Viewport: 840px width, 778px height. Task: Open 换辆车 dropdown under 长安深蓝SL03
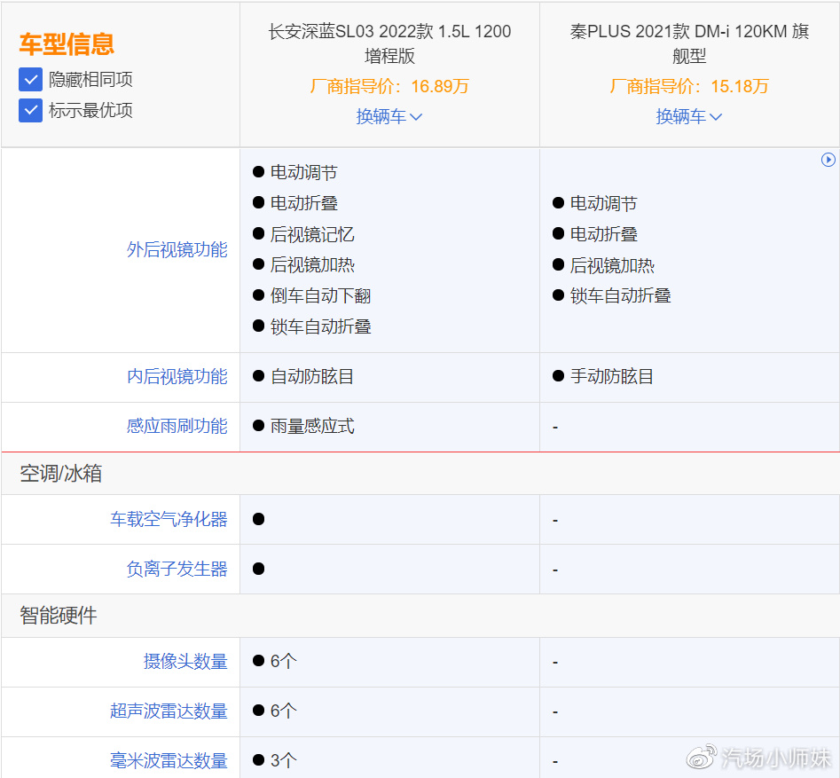pyautogui.click(x=389, y=116)
